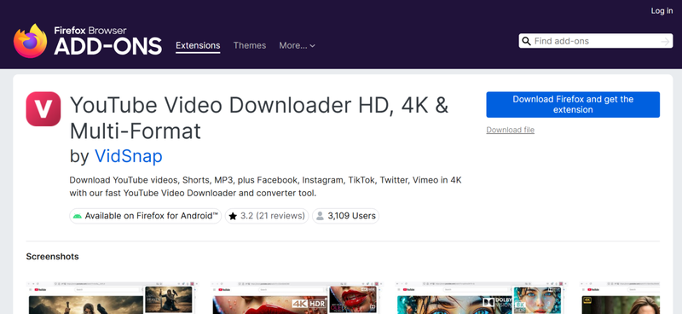Click the grey users person icon
682x314 pixels.
(x=321, y=216)
